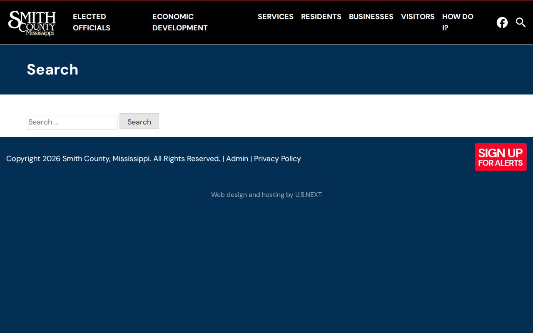This screenshot has height=333, width=533.
Task: Open the Economic Development menu
Action: click(180, 22)
